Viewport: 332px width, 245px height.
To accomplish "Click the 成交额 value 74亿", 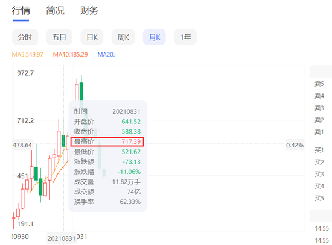I will (134, 192).
